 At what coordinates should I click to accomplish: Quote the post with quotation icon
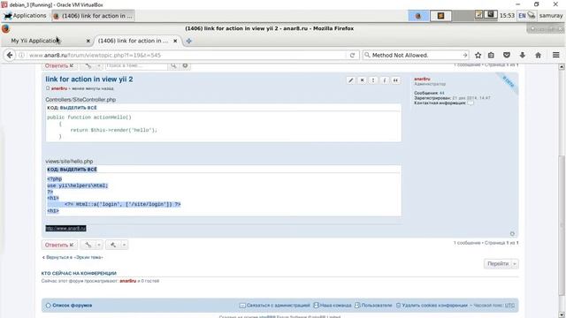[x=395, y=80]
